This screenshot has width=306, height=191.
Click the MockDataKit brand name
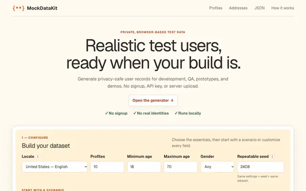pyautogui.click(x=42, y=8)
